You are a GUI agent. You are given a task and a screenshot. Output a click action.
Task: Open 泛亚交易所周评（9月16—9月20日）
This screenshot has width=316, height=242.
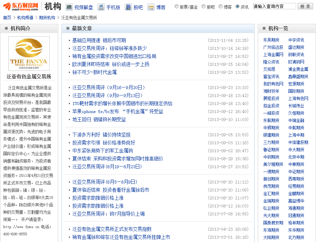tap(109, 87)
